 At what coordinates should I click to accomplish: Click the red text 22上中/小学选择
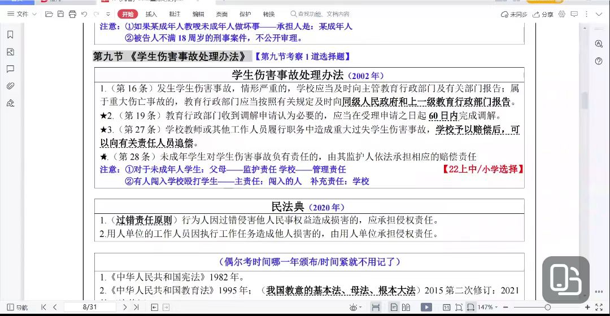483,169
